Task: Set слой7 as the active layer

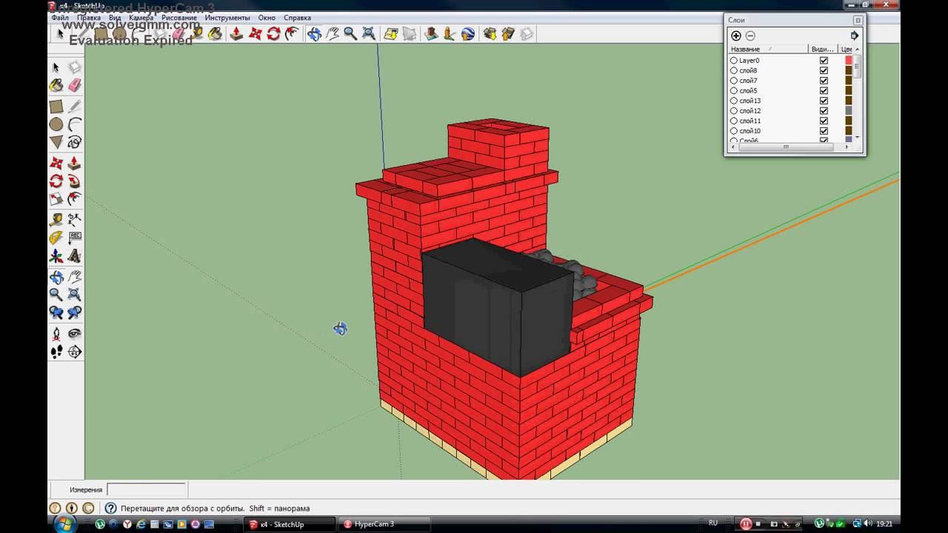Action: [x=734, y=81]
